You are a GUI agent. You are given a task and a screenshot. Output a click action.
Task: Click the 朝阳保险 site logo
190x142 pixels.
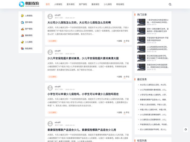(29, 4)
